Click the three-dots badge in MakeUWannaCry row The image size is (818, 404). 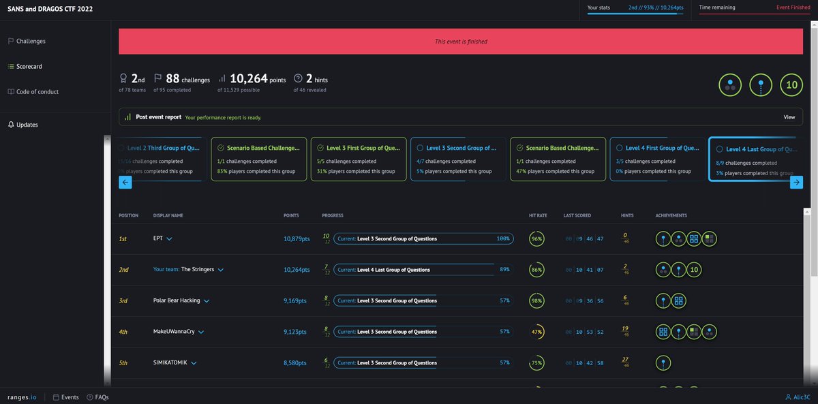pyautogui.click(x=710, y=332)
